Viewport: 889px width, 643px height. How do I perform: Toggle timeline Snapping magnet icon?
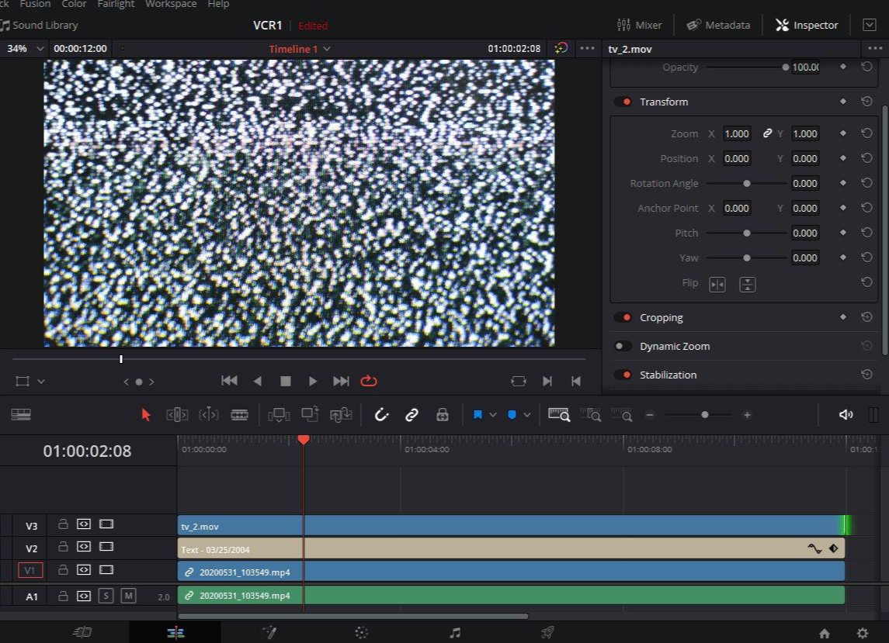pyautogui.click(x=381, y=415)
